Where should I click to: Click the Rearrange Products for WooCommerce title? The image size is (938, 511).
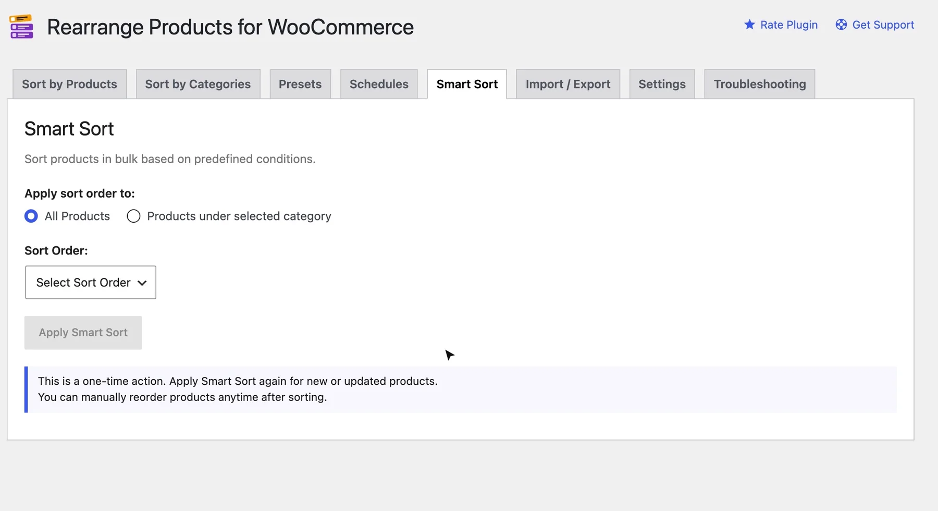pos(230,27)
